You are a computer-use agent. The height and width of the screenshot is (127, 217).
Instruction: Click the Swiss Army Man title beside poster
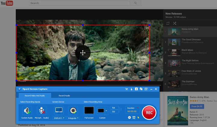pyautogui.click(x=199, y=97)
